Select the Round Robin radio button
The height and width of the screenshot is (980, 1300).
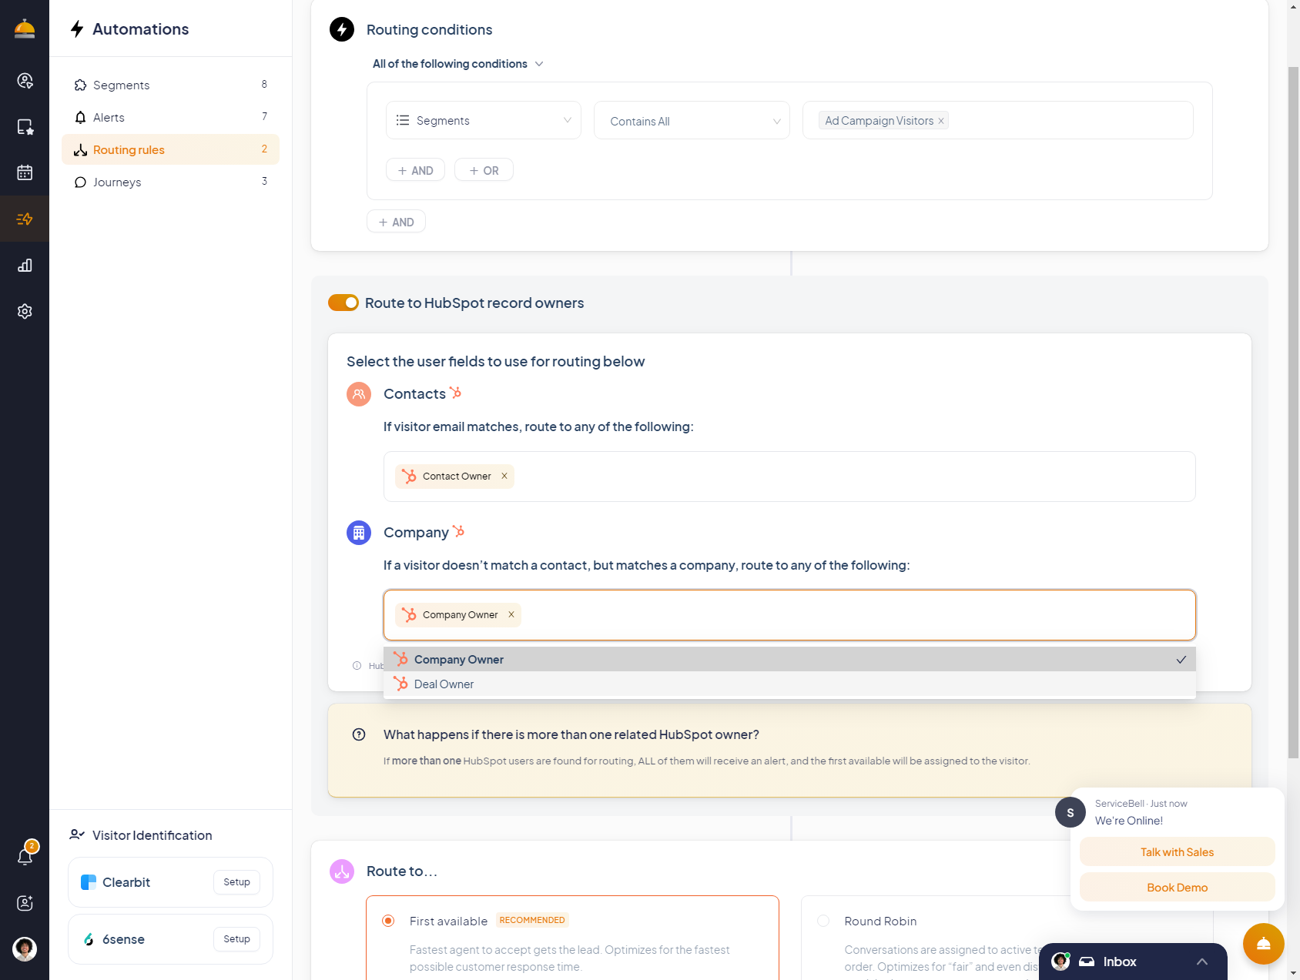pyautogui.click(x=823, y=921)
